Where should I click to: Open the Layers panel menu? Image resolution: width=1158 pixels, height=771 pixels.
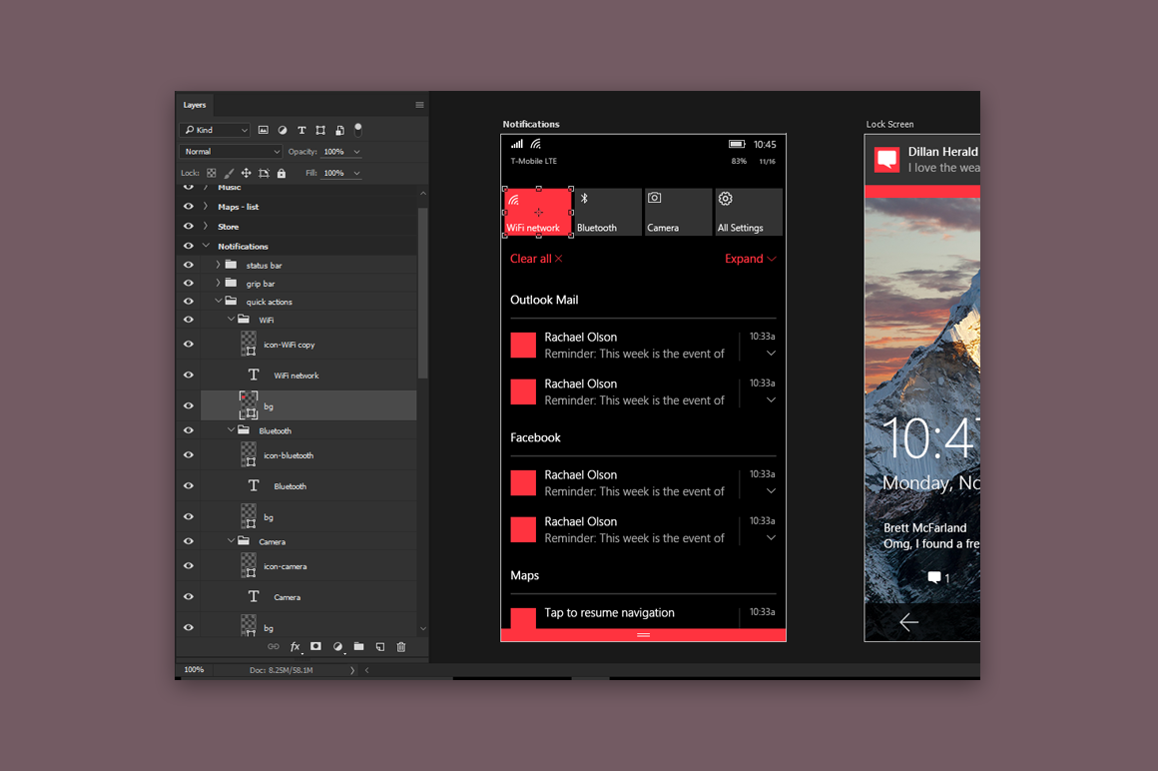pyautogui.click(x=419, y=105)
